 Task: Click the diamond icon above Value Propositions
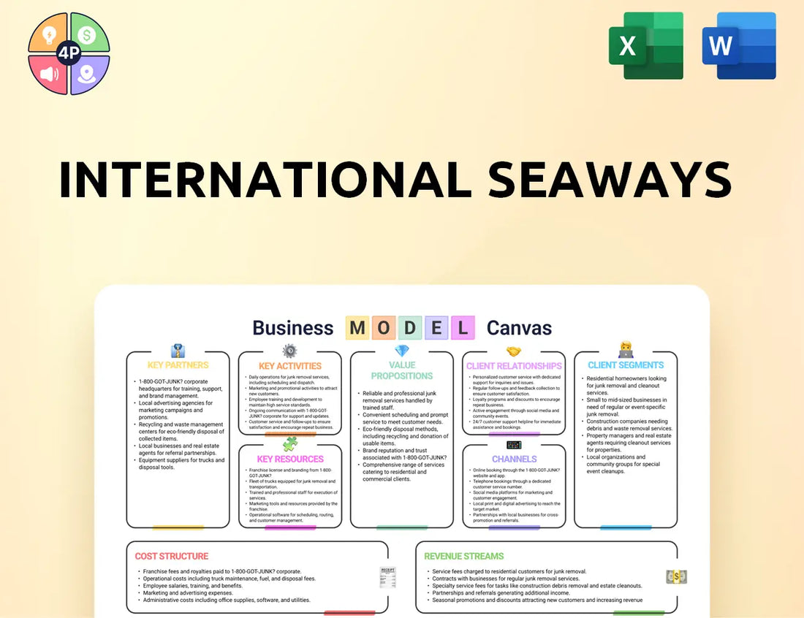click(x=402, y=351)
